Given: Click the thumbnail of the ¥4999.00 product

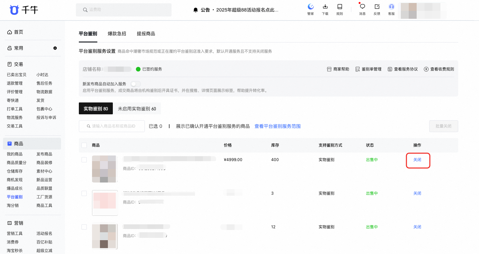Looking at the screenshot, I should [105, 169].
